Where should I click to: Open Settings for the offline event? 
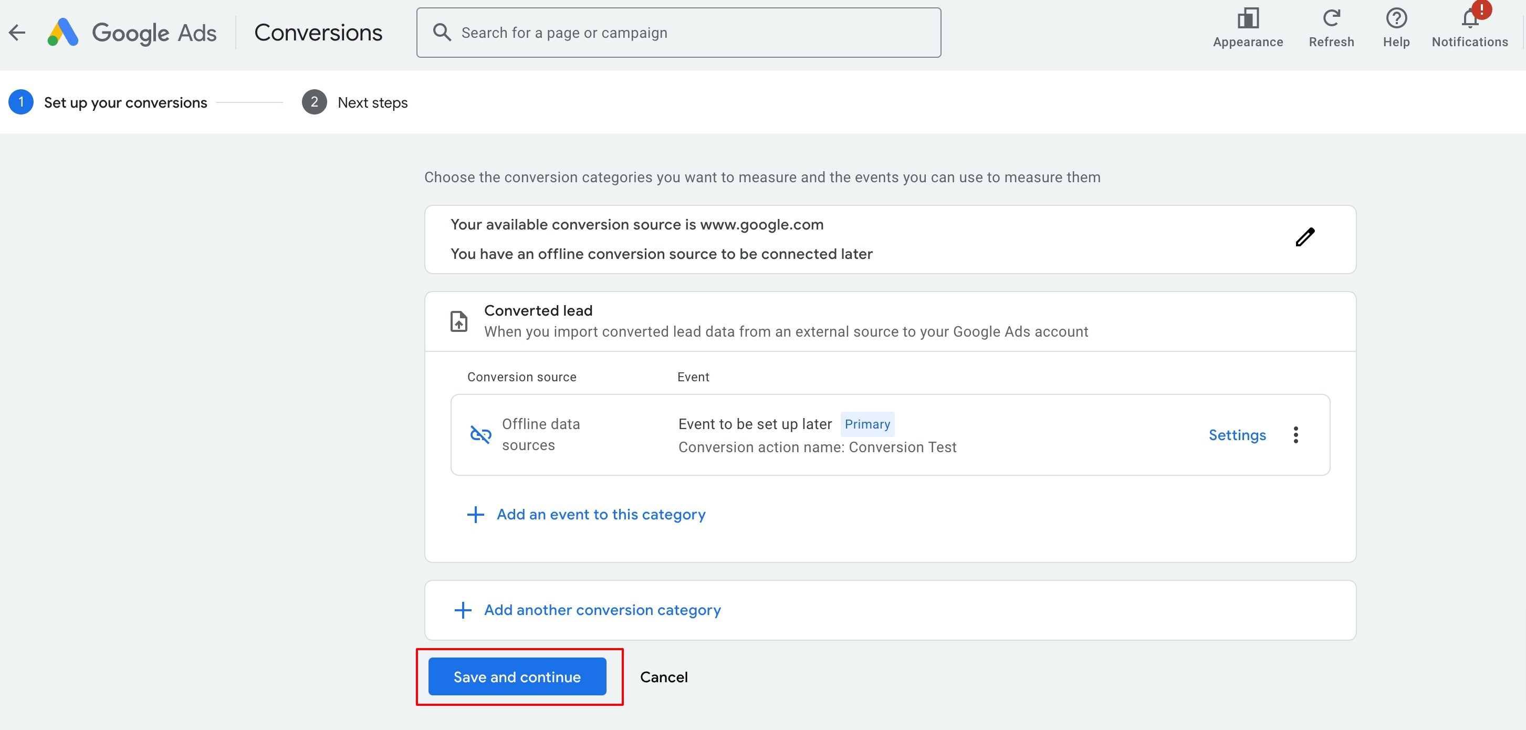(1237, 435)
